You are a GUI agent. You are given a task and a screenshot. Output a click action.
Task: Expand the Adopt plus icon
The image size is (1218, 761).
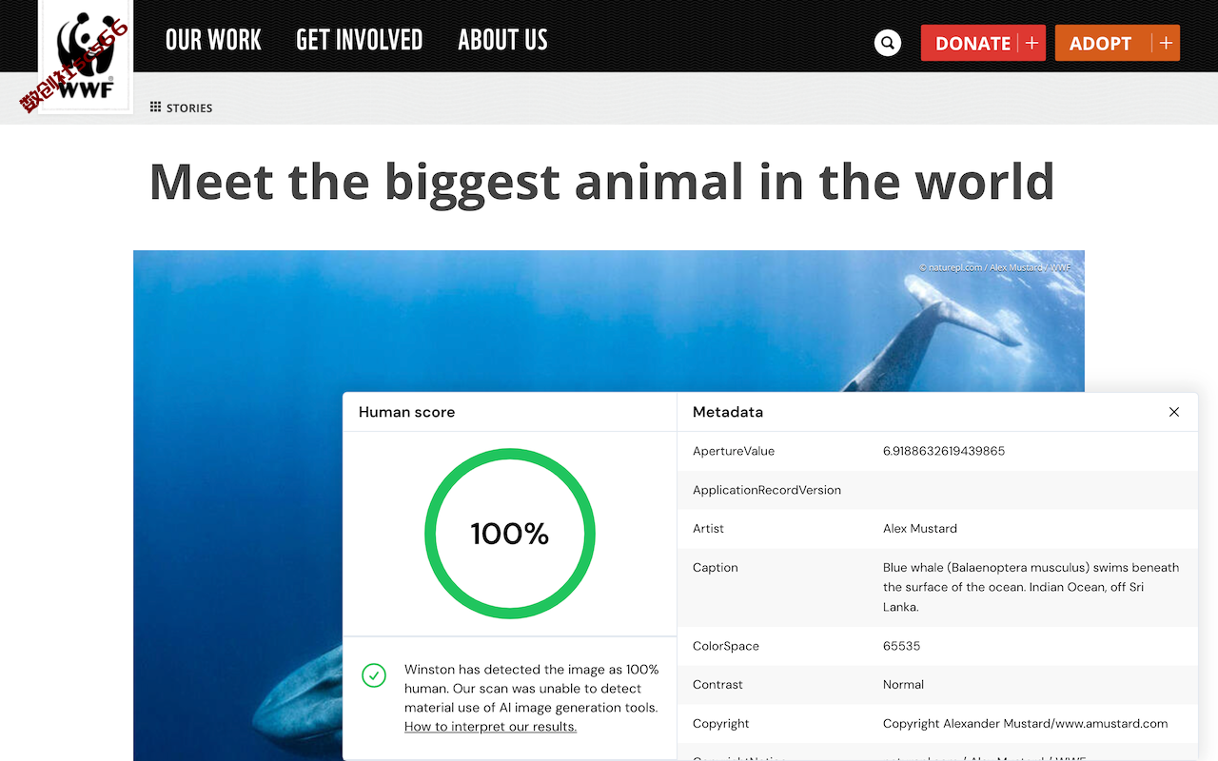[1166, 43]
